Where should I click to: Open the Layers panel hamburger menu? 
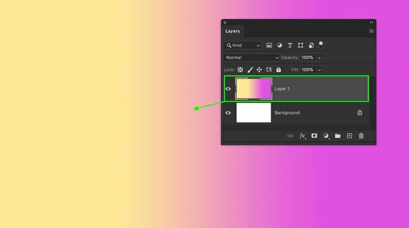372,31
